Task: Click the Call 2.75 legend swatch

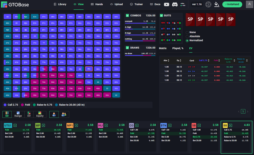Action: [5, 105]
